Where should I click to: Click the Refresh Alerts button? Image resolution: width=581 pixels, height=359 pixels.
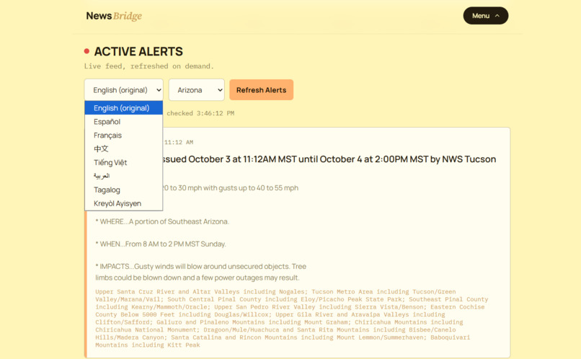[261, 90]
